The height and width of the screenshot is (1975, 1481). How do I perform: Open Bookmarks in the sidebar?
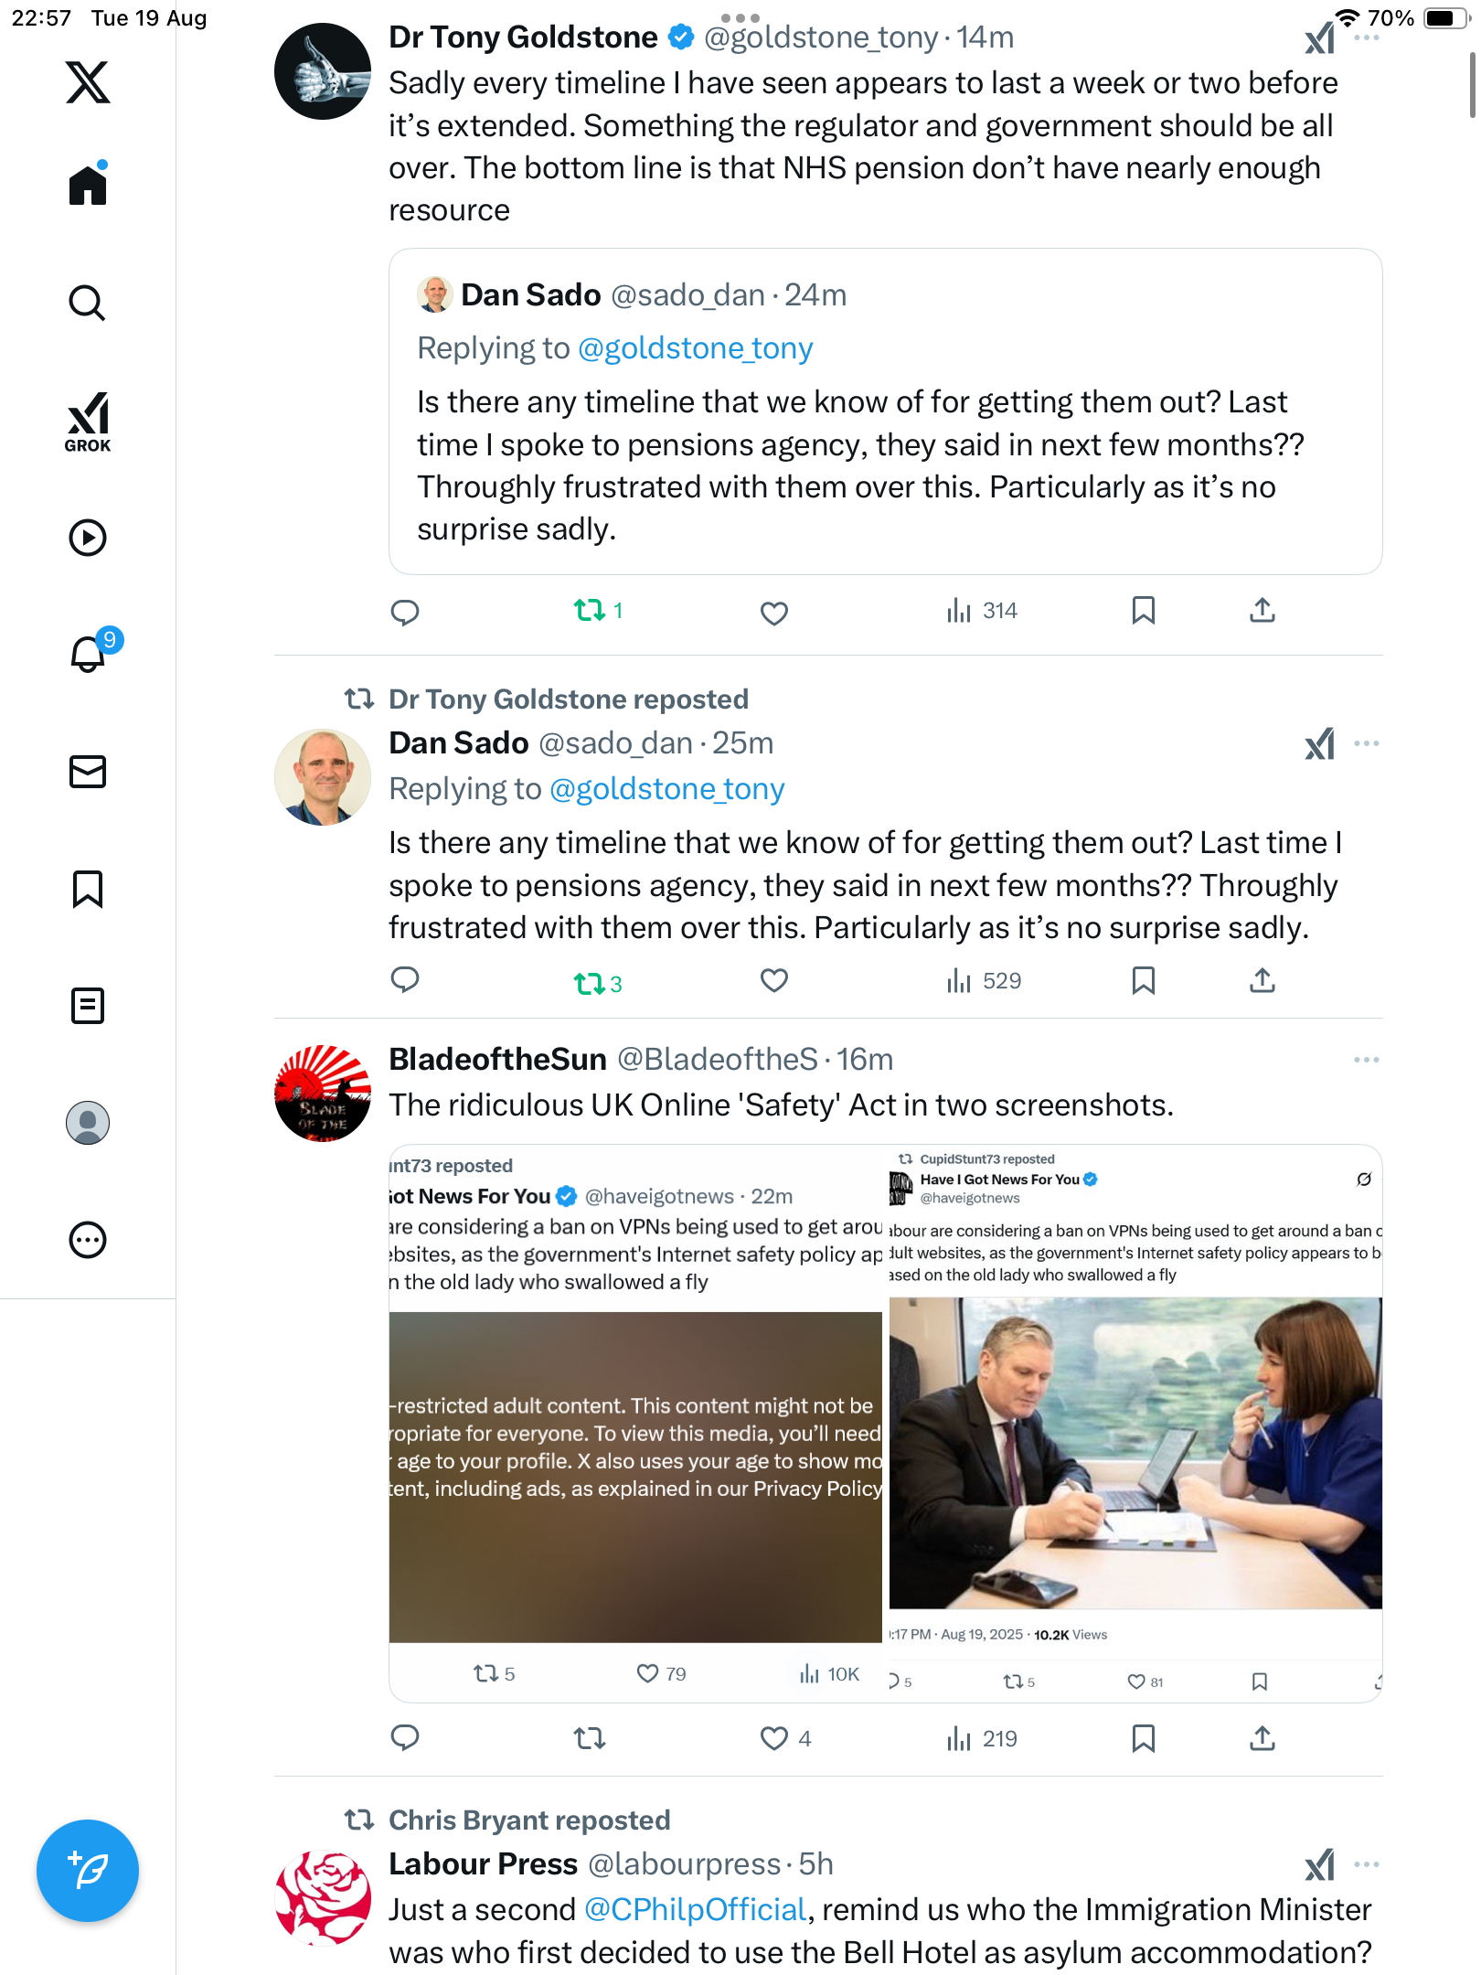point(88,888)
